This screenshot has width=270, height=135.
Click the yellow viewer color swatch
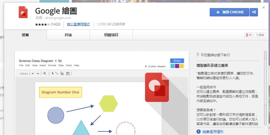click(182, 66)
